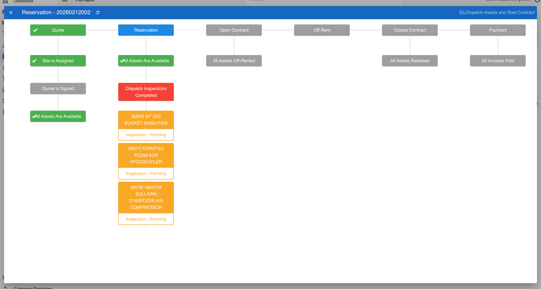This screenshot has height=289, width=541.
Task: Click the dispatch truck icon in the header
Action: tap(462, 13)
